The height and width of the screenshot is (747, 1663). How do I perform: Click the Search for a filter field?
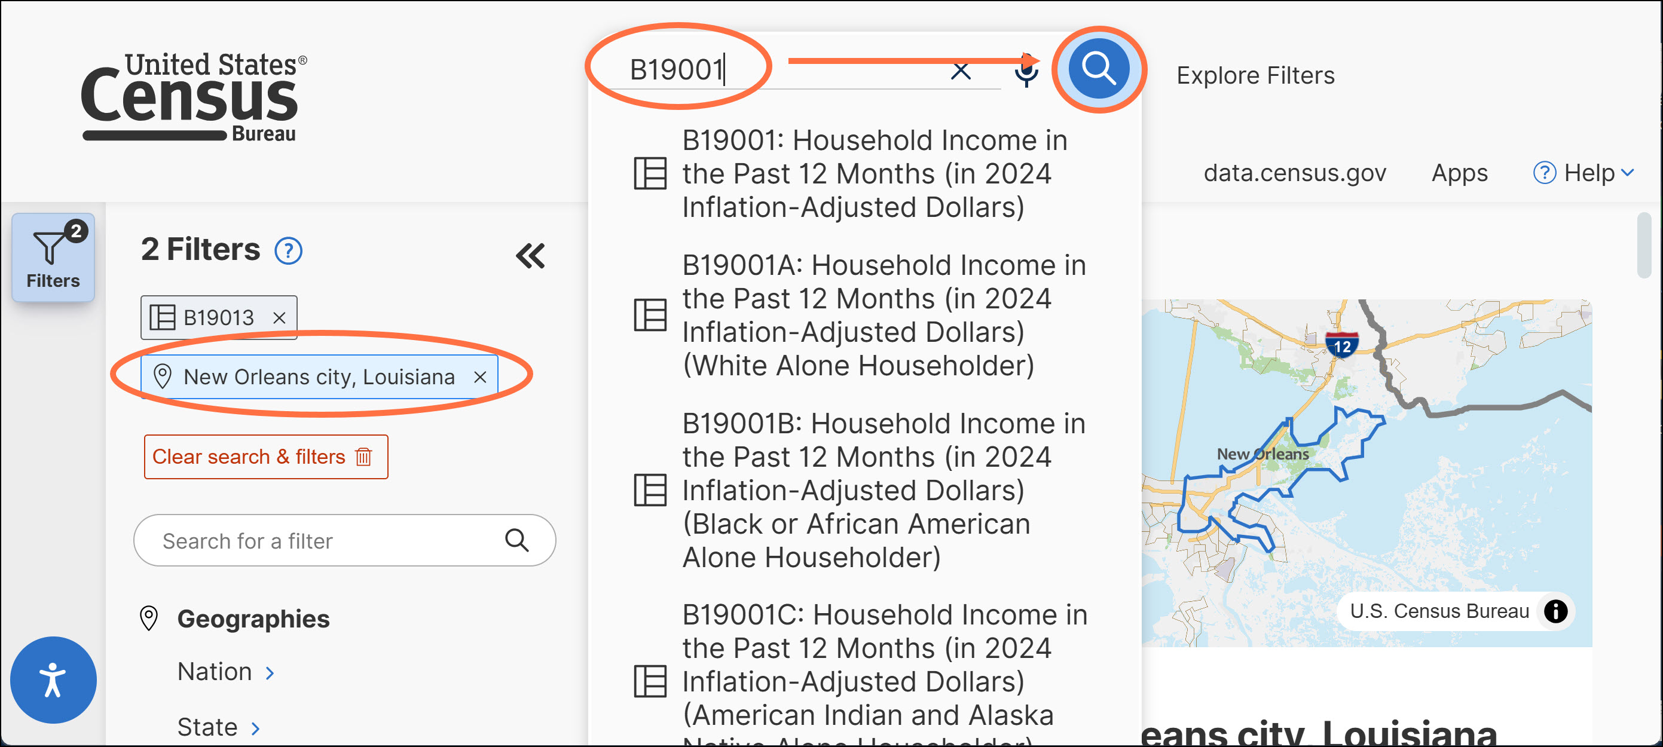329,540
